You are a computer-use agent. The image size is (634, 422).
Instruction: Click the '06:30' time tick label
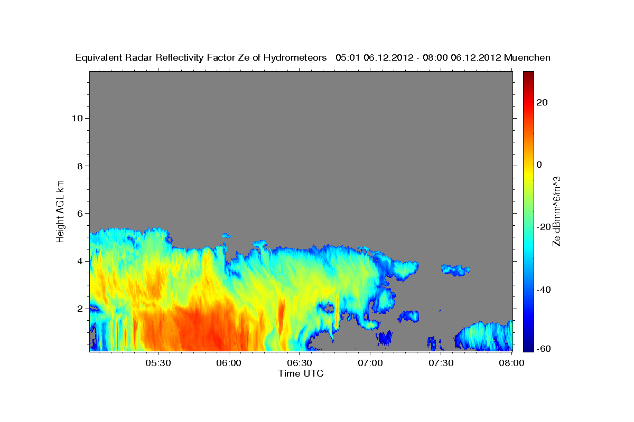(300, 363)
